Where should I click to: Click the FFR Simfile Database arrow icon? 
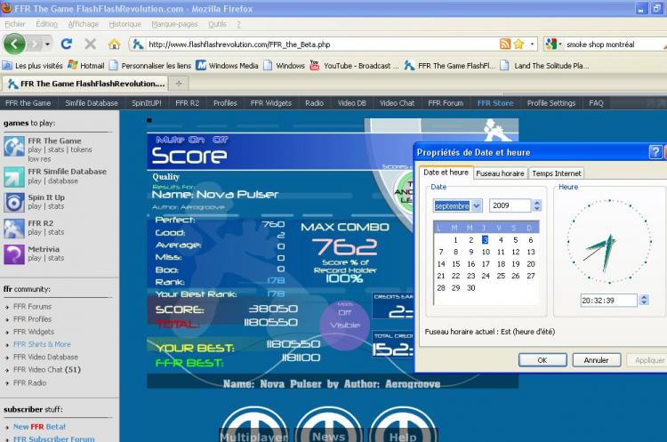pos(14,176)
